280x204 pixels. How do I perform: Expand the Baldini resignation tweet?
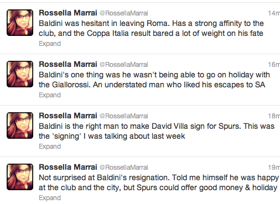(50, 198)
